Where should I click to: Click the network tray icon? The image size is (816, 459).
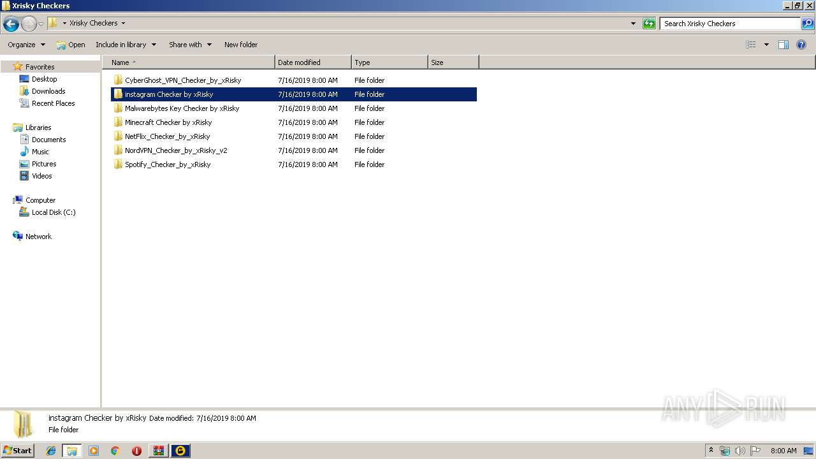(x=725, y=451)
